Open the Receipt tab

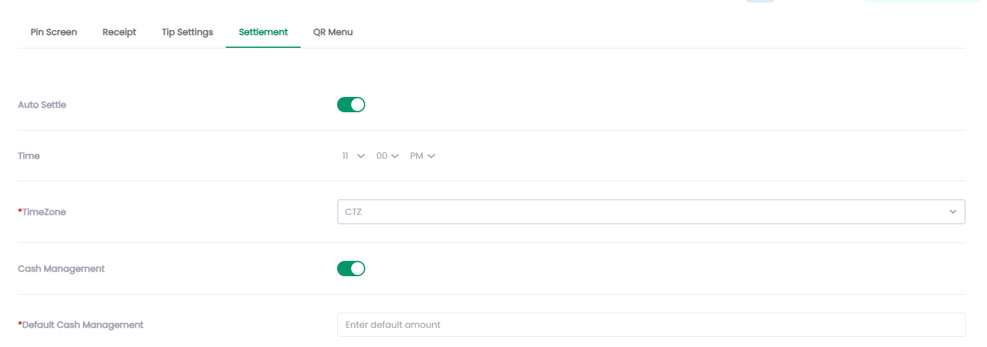coord(120,32)
